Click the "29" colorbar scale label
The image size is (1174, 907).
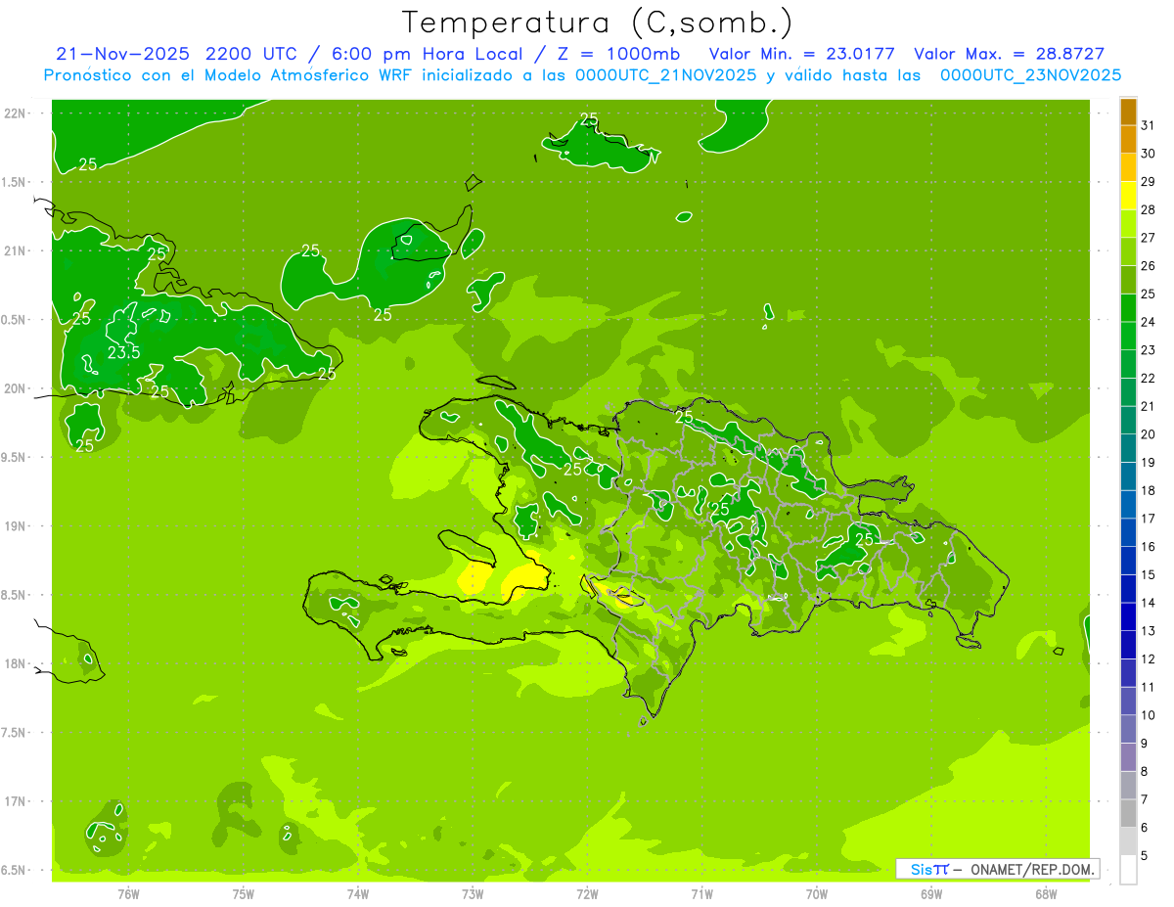[x=1149, y=182]
